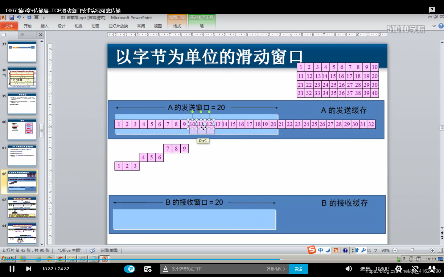Open Customize Quick Access Toolbar dropdown
Screen dimensions: 444x277
(x=43, y=18)
